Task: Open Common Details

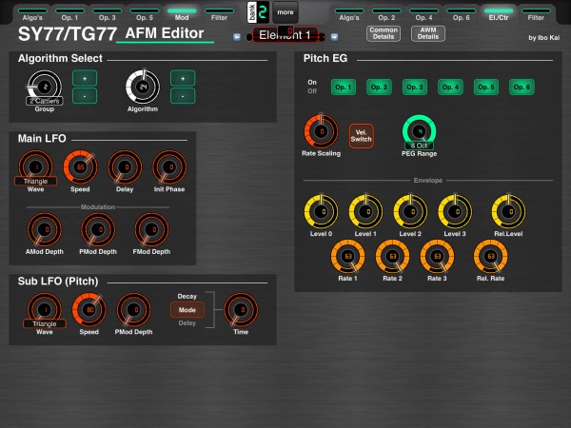Action: tap(384, 33)
